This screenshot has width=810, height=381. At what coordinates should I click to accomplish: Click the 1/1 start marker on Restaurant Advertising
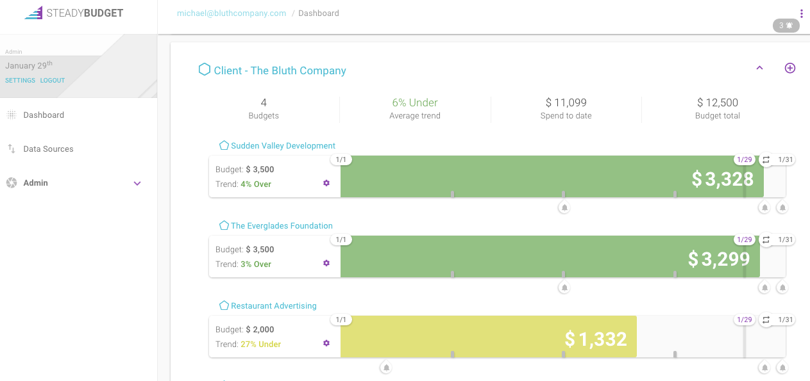click(x=341, y=320)
